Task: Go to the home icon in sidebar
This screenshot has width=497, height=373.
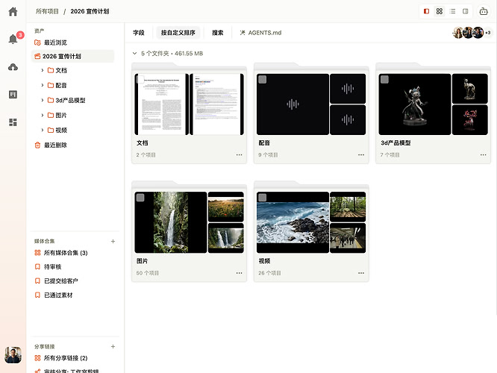Action: (13, 12)
